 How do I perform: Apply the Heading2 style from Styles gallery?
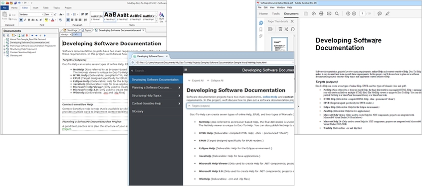[x=123, y=16]
